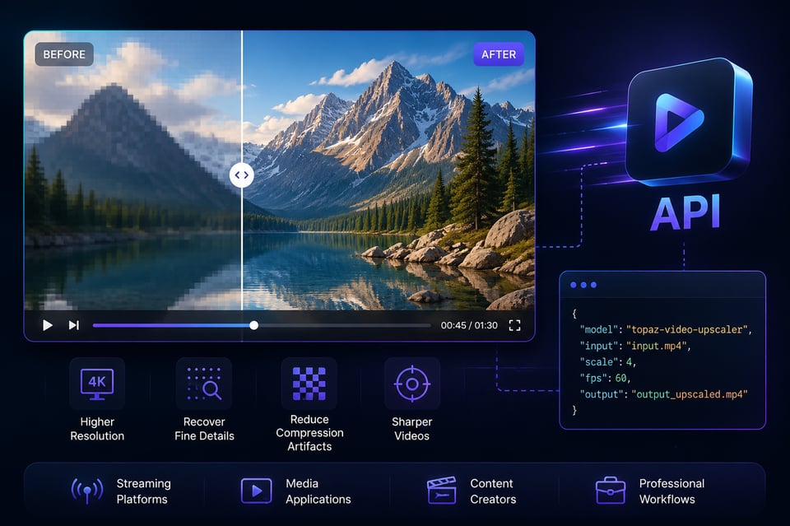Image resolution: width=790 pixels, height=526 pixels.
Task: Click the Professional Workflows briefcase icon
Action: point(611,491)
